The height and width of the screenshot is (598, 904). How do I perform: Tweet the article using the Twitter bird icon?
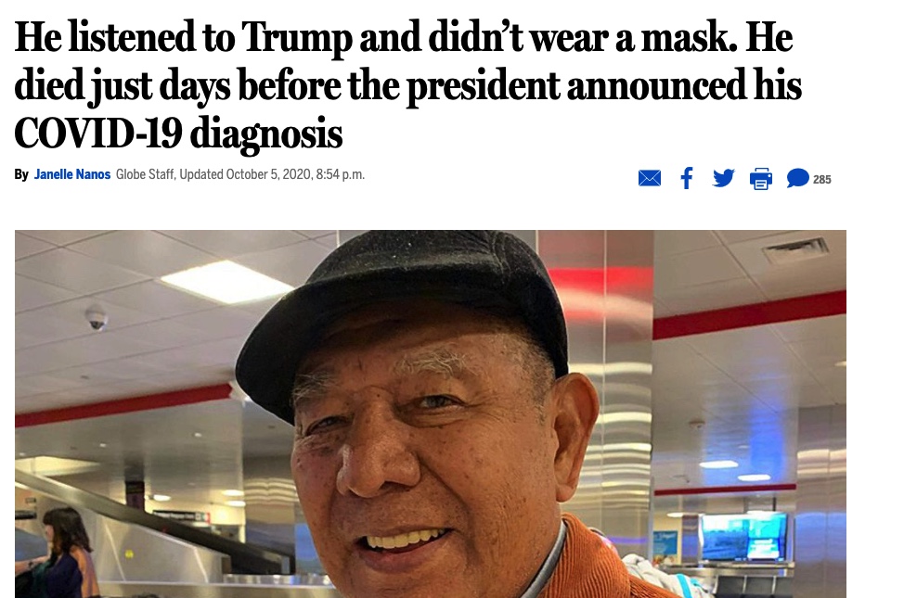724,178
